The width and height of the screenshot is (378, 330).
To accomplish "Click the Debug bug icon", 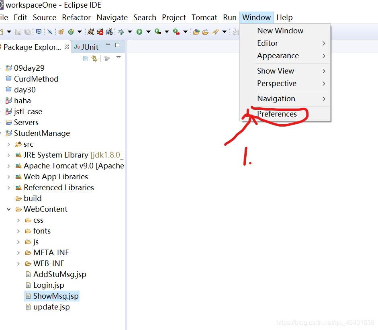I will coord(121,32).
